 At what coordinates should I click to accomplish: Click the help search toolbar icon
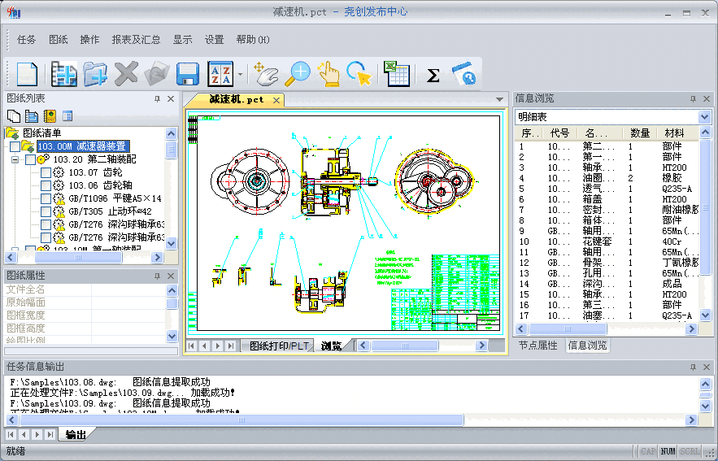[x=464, y=74]
